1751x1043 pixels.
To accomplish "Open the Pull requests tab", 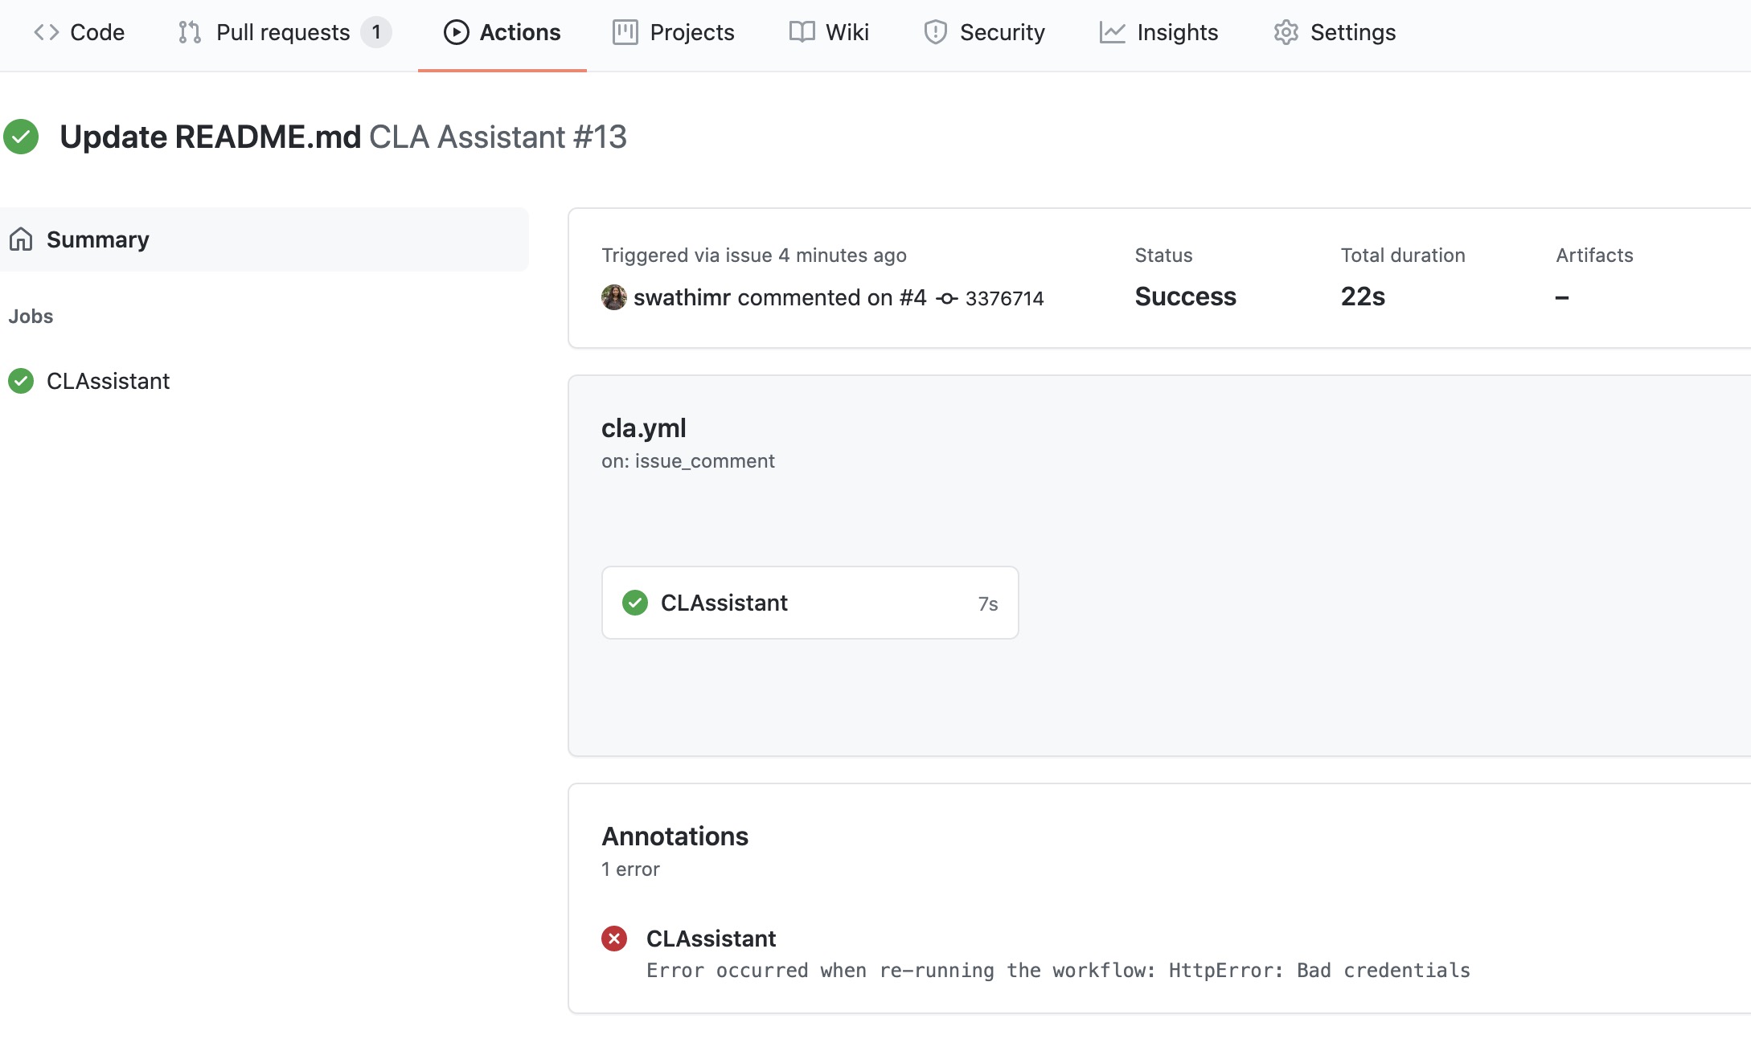I will pos(283,32).
